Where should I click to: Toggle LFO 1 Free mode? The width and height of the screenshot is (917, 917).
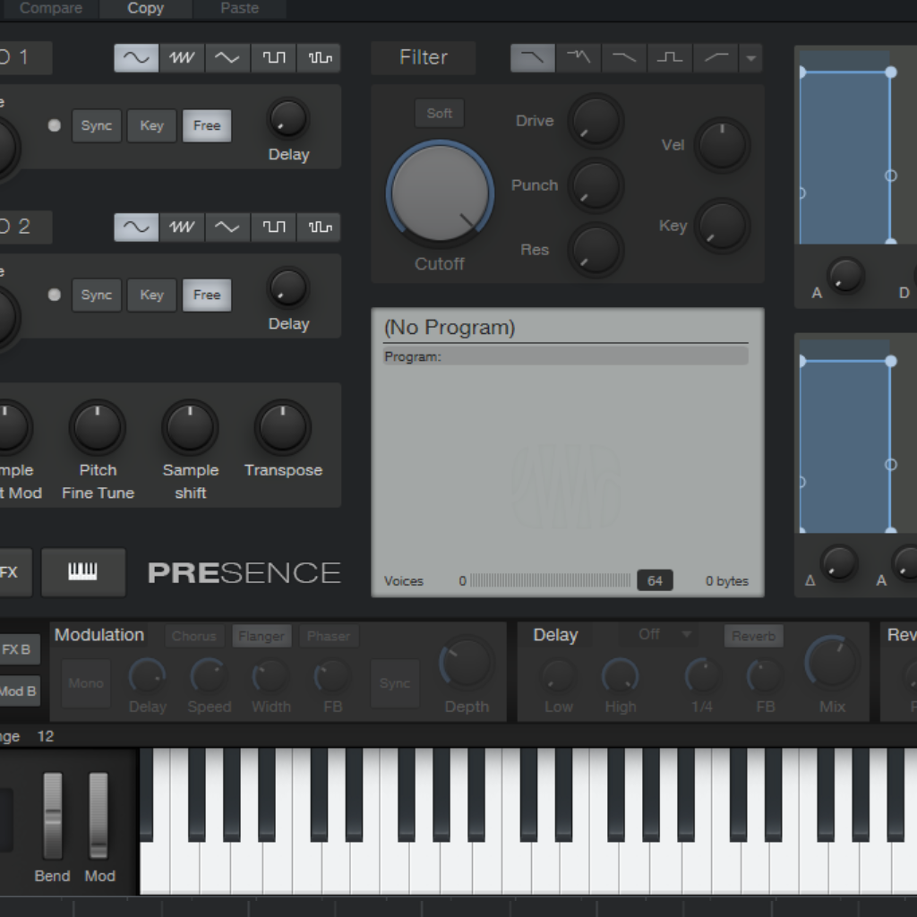207,125
